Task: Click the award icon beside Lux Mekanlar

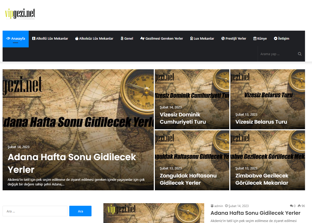Action: point(192,39)
